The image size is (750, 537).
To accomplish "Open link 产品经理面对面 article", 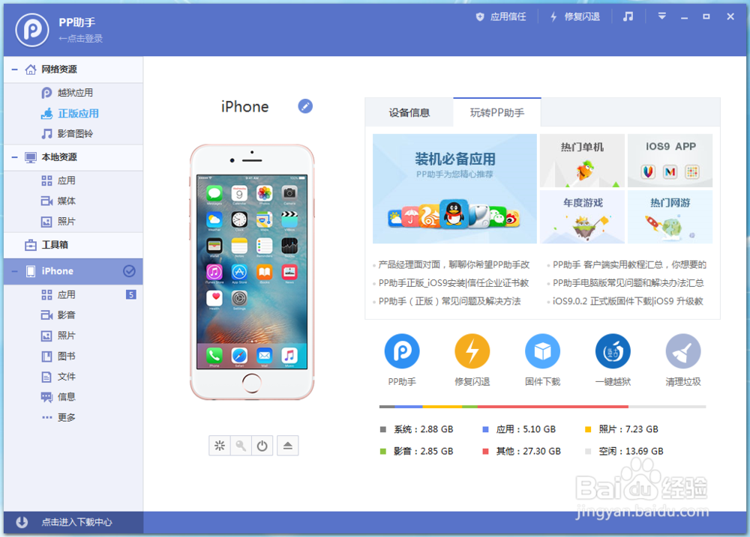I will point(454,264).
